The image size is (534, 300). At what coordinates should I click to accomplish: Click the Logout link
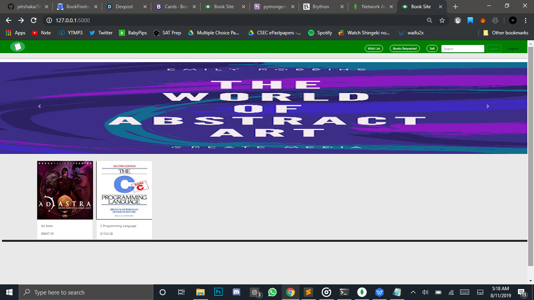tap(513, 49)
